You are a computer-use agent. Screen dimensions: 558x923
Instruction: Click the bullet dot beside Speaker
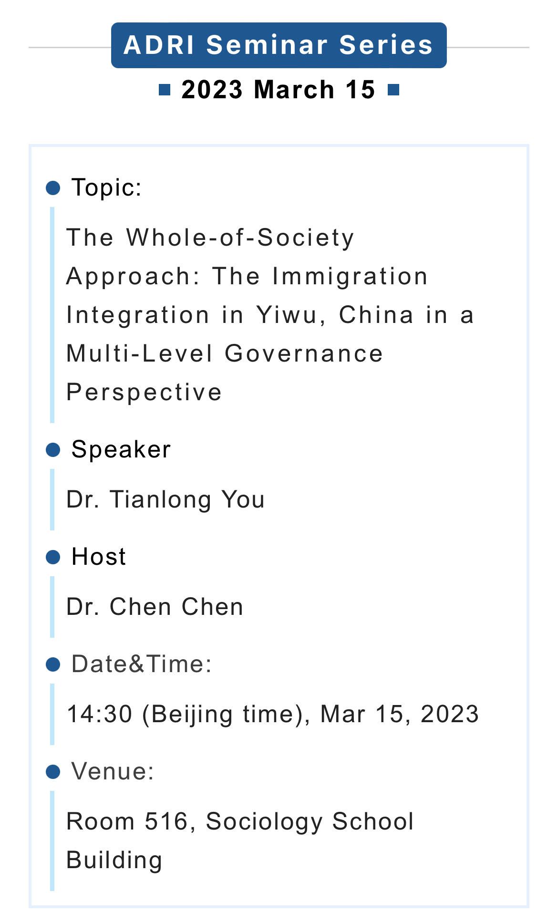click(53, 449)
